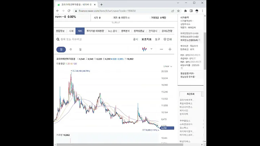Close the 코리아에셋투자증권 browser tab
The height and width of the screenshot is (146, 260).
(x=95, y=5)
